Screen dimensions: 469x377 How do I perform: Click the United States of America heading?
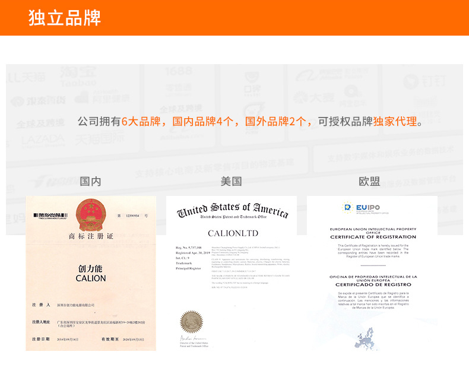[x=232, y=210]
